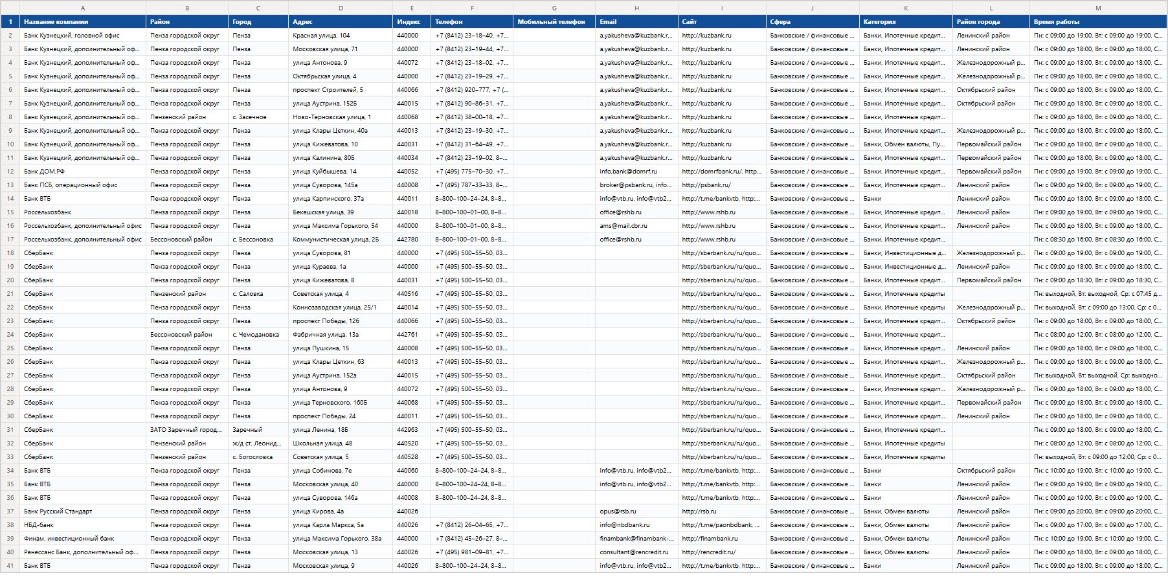The width and height of the screenshot is (1168, 584).
Task: Select the "Банк ДОМ.РФ" company cell
Action: (x=83, y=172)
